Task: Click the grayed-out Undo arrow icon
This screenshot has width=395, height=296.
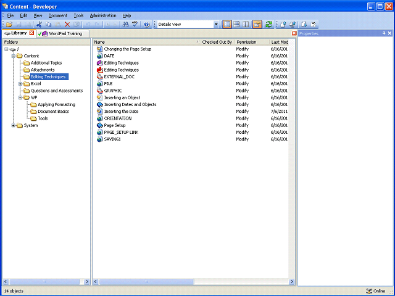Action: 88,25
